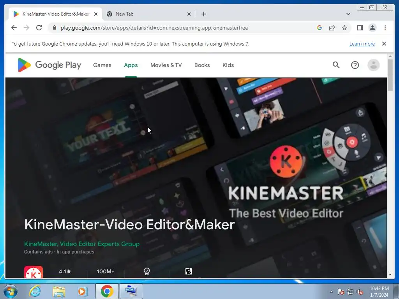399x299 pixels.
Task: Open Chrome three-dot menu
Action: 385,28
